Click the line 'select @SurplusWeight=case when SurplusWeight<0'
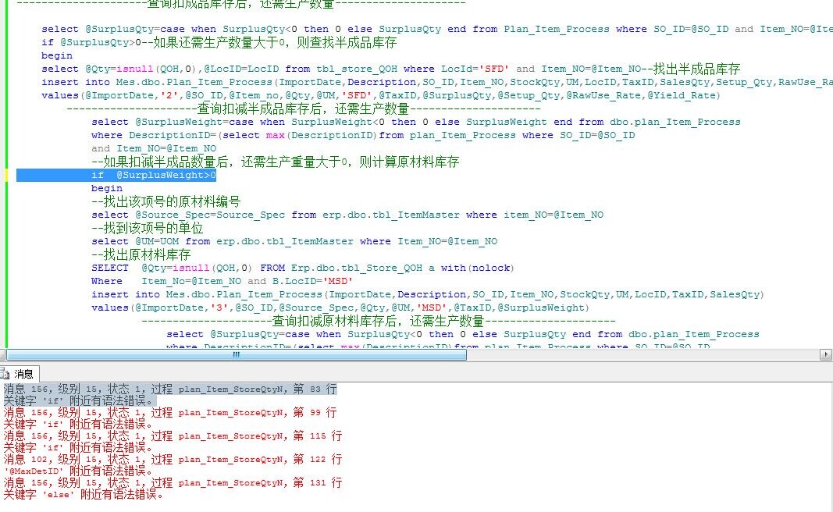Image resolution: width=833 pixels, height=512 pixels. pos(415,123)
